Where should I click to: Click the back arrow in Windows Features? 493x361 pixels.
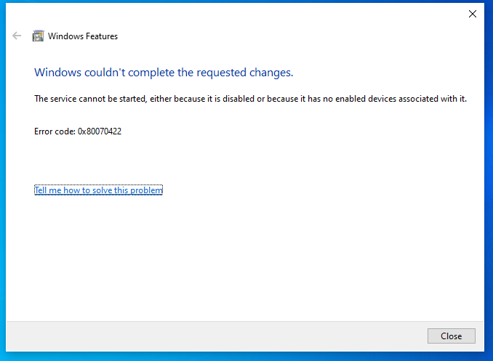pos(17,36)
